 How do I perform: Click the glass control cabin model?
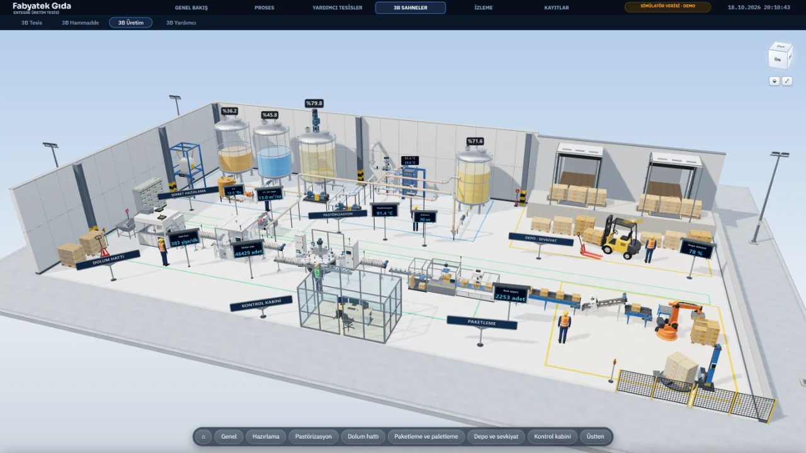pyautogui.click(x=349, y=304)
